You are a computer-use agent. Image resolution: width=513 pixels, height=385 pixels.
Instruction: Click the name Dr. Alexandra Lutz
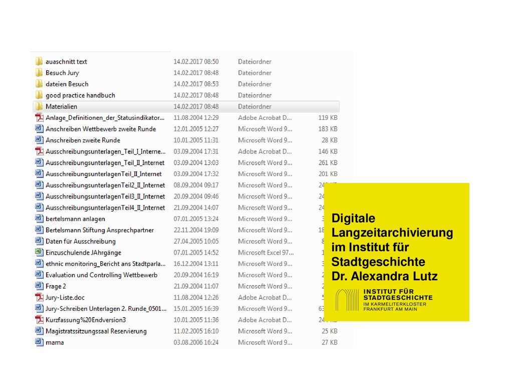384,276
